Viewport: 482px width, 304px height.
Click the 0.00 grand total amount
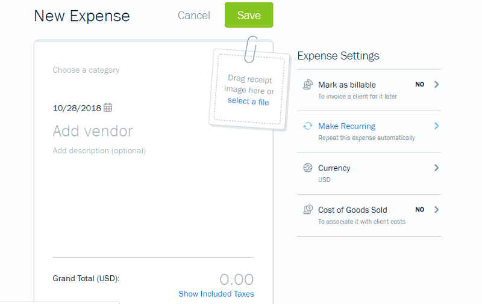(236, 279)
